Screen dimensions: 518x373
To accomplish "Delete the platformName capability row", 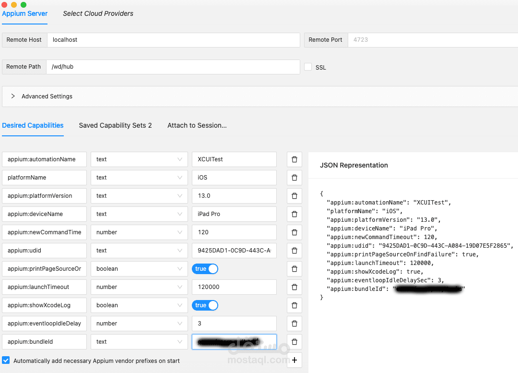I will click(294, 178).
